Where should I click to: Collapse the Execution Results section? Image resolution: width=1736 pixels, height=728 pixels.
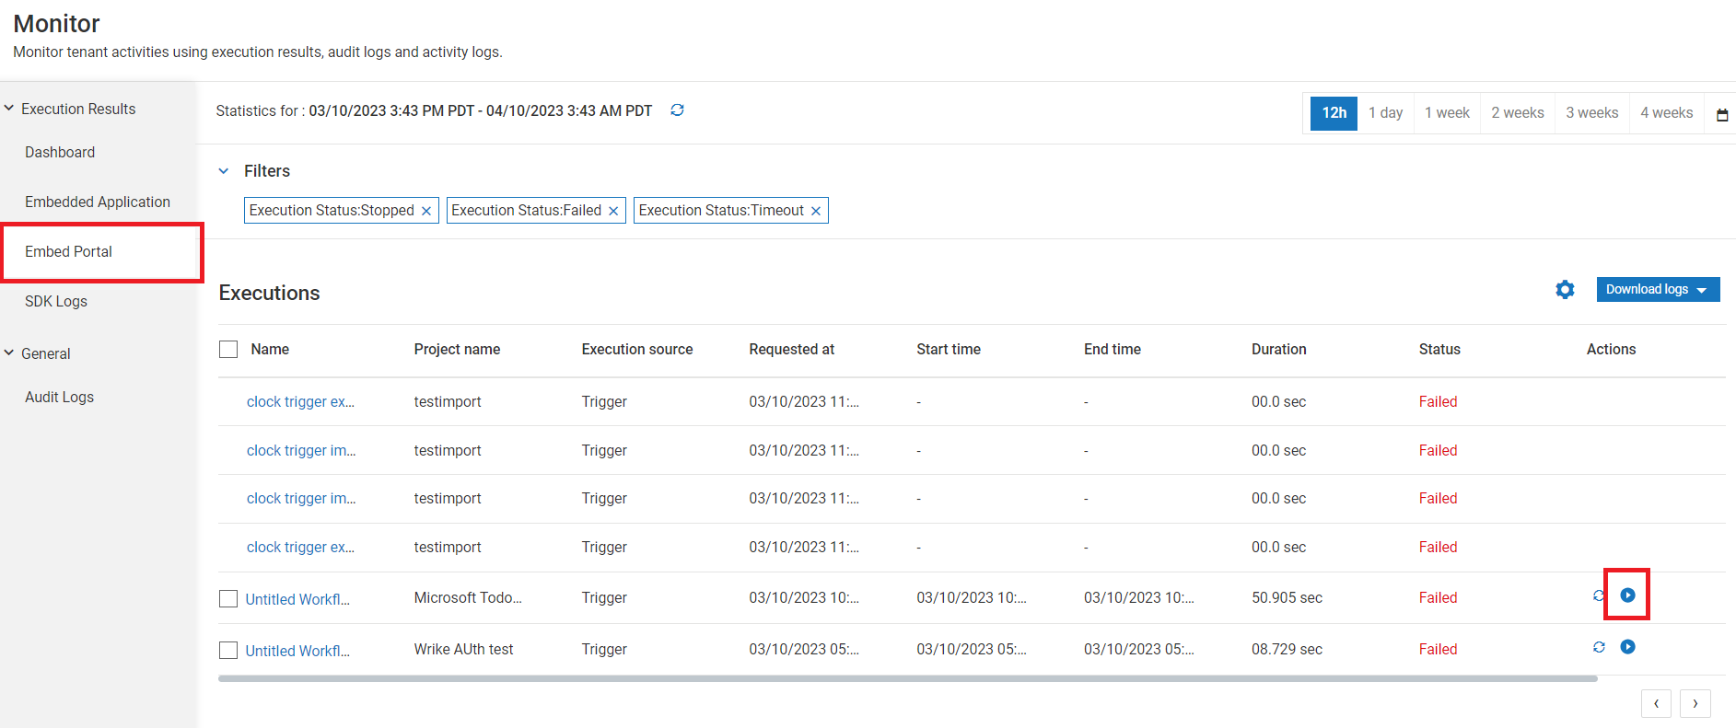9,109
